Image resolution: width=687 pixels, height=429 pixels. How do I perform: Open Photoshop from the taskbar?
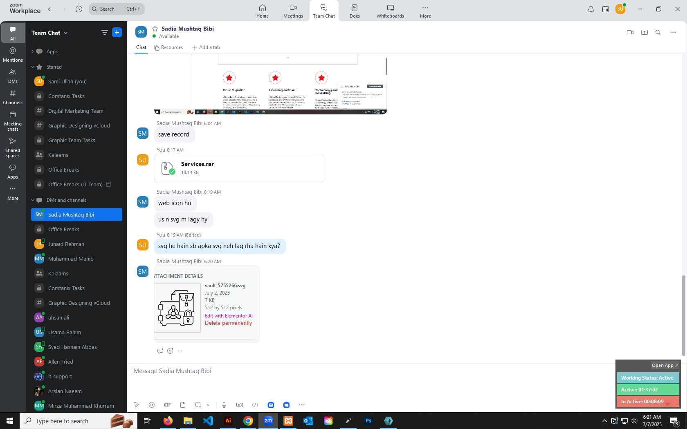pos(368,421)
